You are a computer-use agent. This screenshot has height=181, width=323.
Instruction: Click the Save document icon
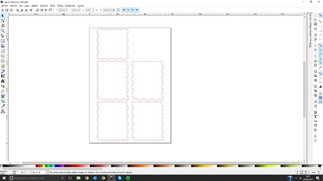tap(315, 24)
